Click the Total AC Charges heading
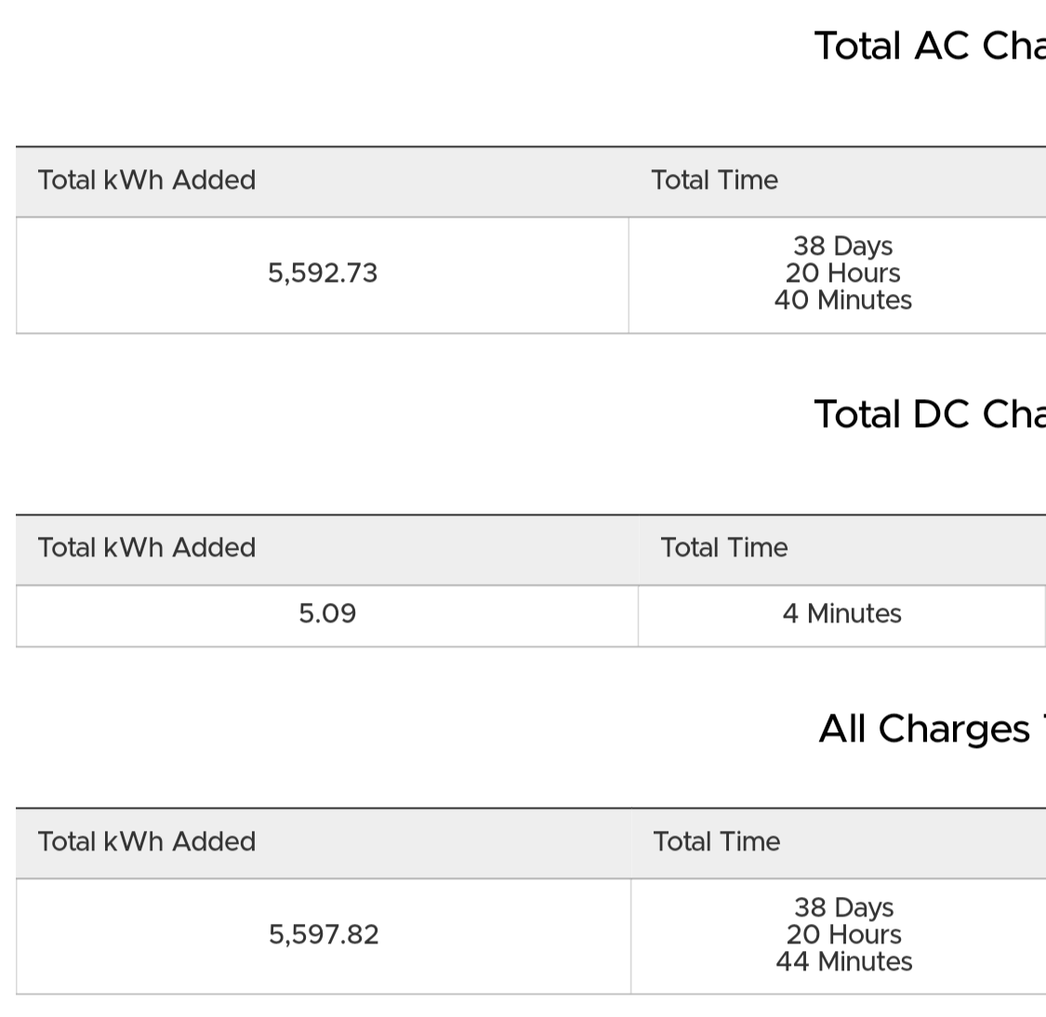1046x1017 pixels. click(930, 47)
